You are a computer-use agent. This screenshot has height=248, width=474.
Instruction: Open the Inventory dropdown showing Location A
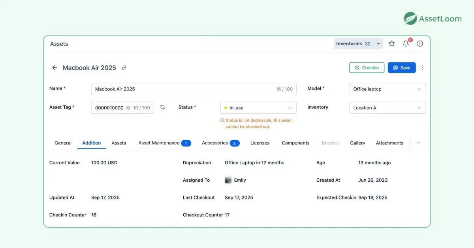[387, 108]
